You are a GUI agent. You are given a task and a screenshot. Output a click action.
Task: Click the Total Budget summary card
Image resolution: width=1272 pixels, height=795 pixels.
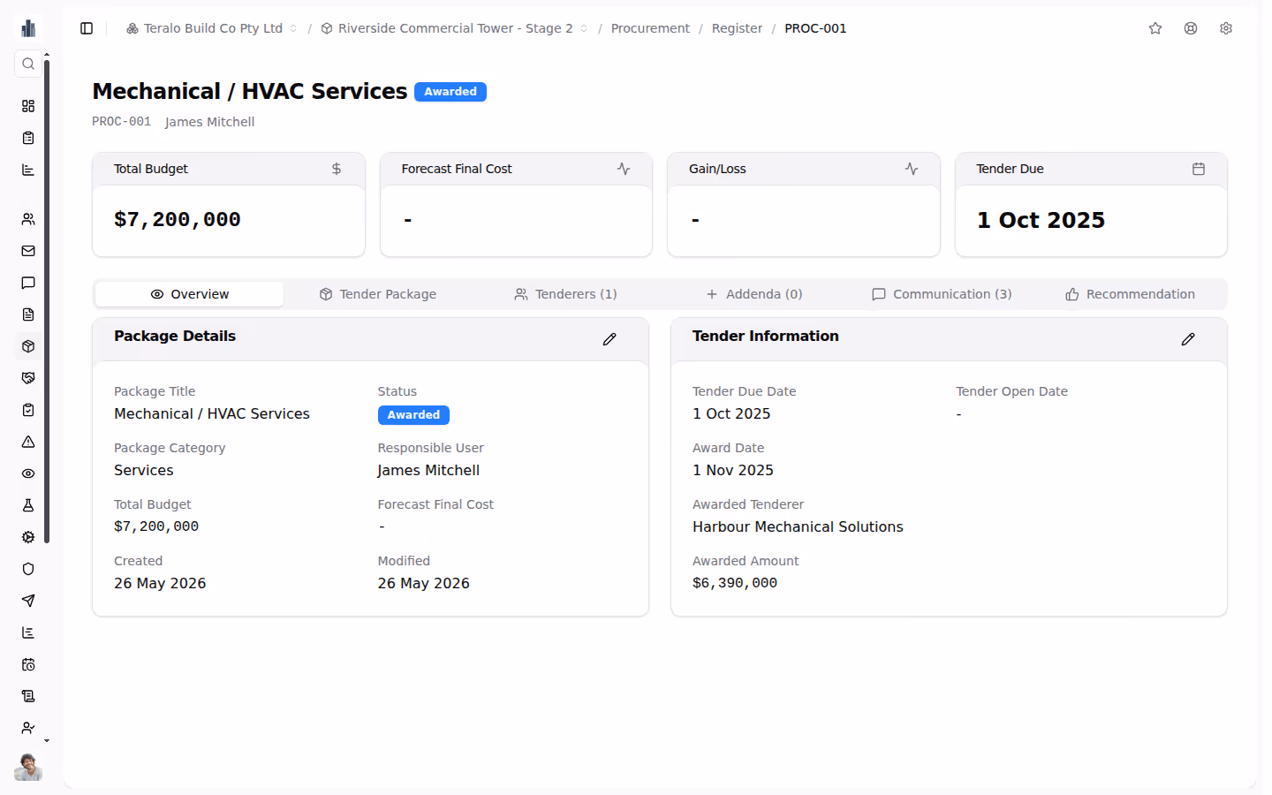[x=229, y=205]
